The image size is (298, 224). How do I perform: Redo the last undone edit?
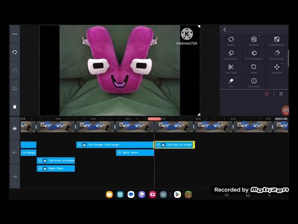tap(14, 70)
